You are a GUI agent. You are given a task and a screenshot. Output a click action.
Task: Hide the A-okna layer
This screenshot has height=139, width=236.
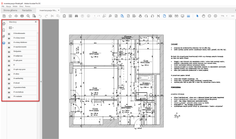click(9, 73)
